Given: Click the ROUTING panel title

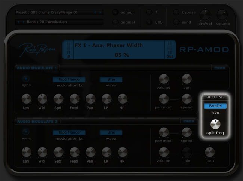Looking at the screenshot, I should click(215, 97).
